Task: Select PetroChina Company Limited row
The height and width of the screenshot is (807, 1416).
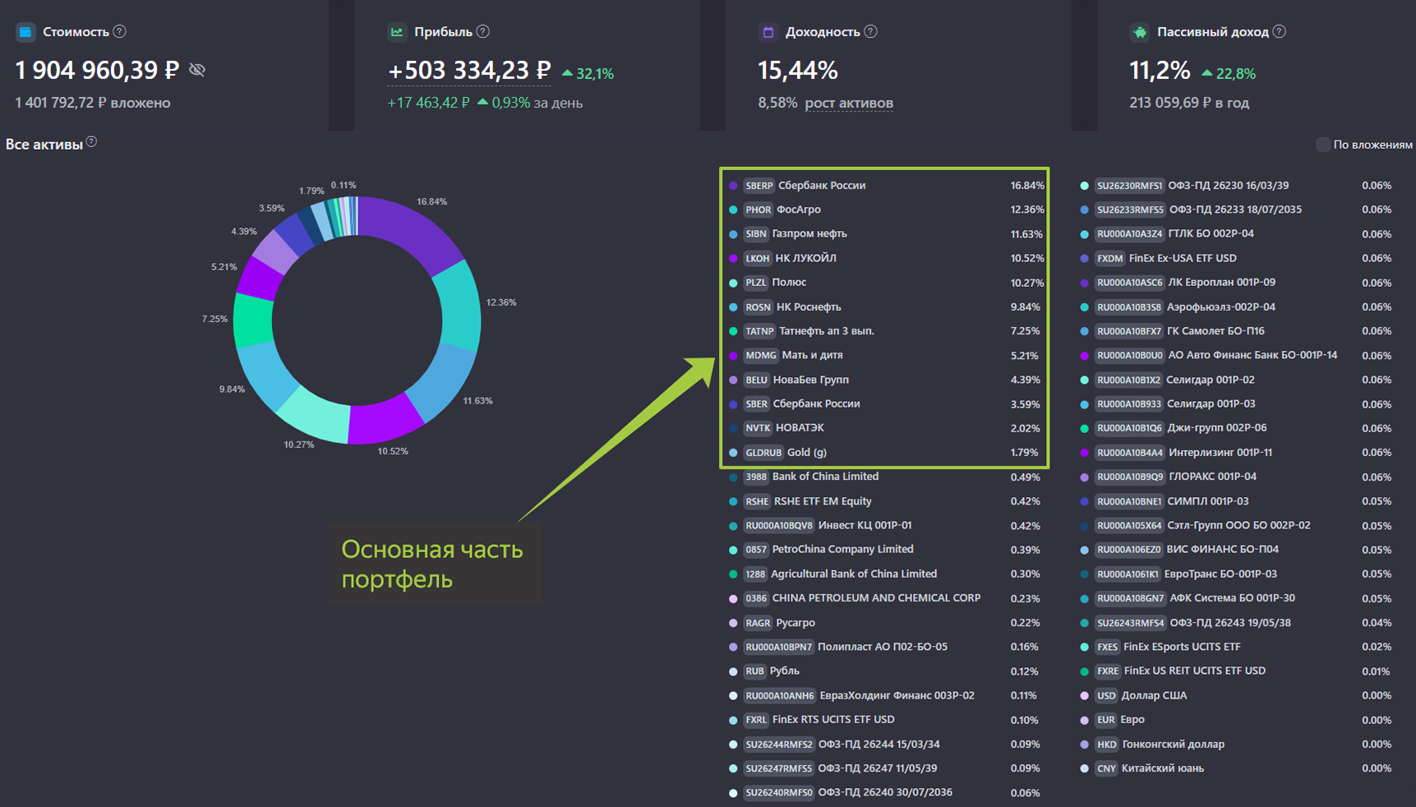Action: click(886, 550)
